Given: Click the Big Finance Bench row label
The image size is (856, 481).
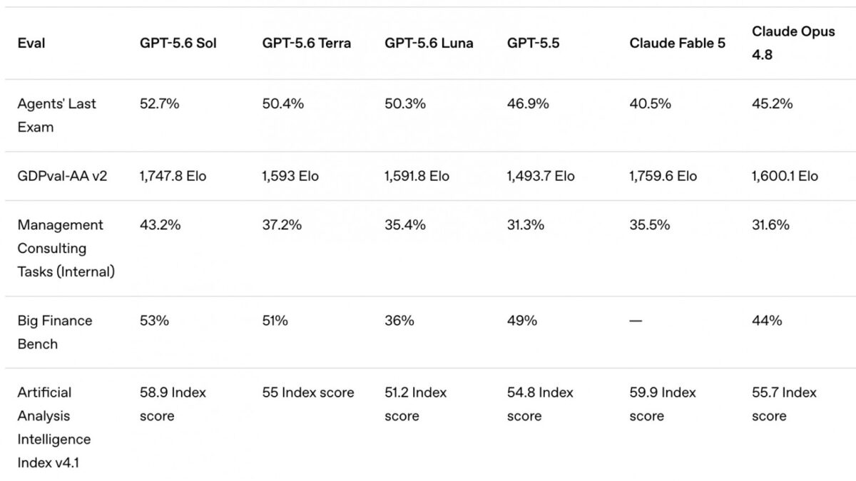Looking at the screenshot, I should [55, 332].
